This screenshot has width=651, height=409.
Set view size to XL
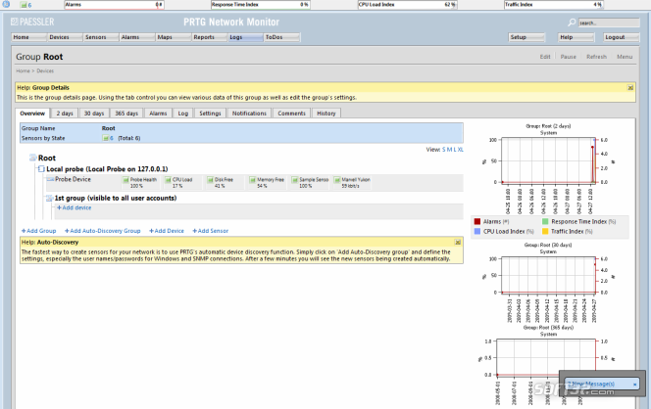(461, 150)
